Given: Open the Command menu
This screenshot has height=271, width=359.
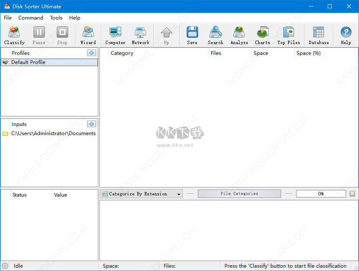Looking at the screenshot, I should tap(30, 17).
